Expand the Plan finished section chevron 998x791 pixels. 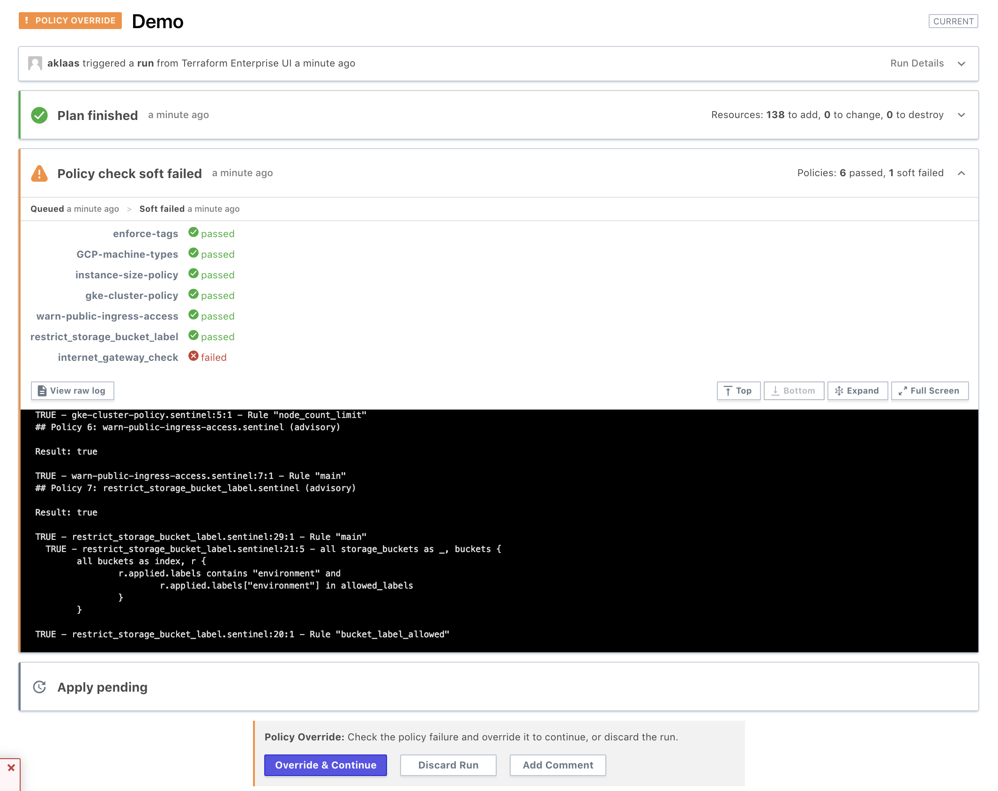point(961,115)
